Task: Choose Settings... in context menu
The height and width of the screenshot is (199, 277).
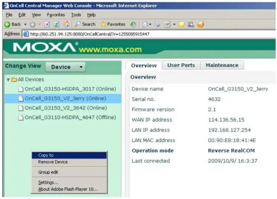Action: tap(69, 182)
